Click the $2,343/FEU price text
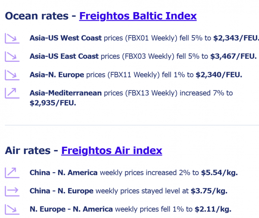Viewport: 259px width, 218px height. pyautogui.click(x=234, y=38)
